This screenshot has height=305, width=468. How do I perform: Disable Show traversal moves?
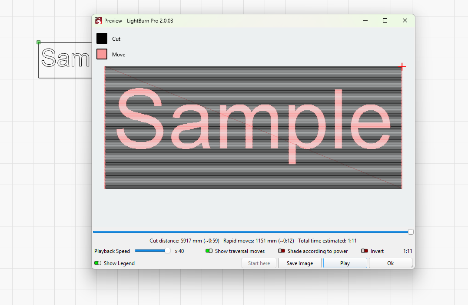(x=209, y=251)
